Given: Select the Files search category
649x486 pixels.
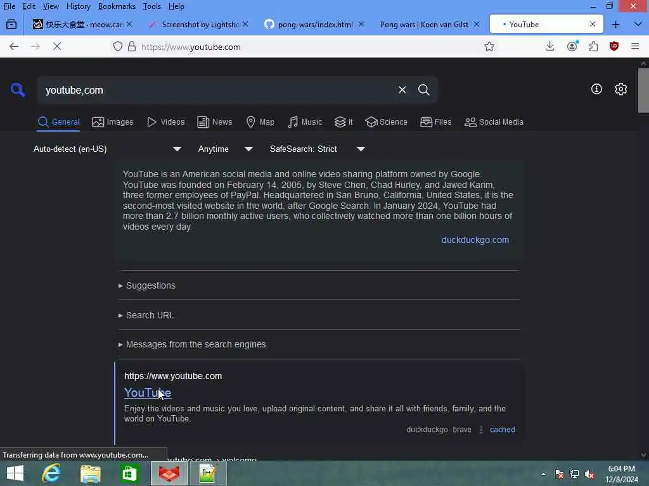Looking at the screenshot, I should (x=436, y=122).
